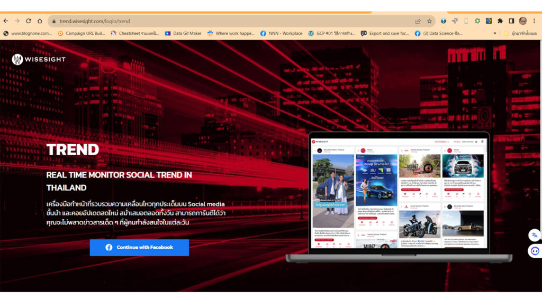Focus the address bar showing trend.wisesight.com/login/trend
The width and height of the screenshot is (542, 301).
(x=241, y=21)
